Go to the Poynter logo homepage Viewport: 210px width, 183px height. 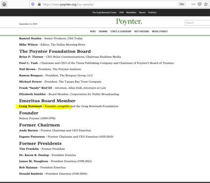[x=129, y=21]
